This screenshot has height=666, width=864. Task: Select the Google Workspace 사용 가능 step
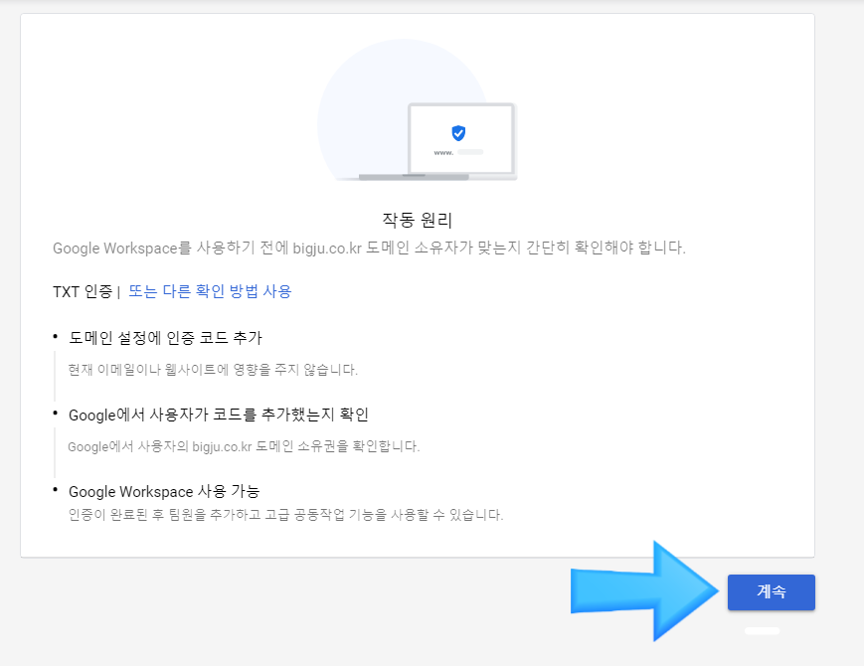click(x=164, y=491)
